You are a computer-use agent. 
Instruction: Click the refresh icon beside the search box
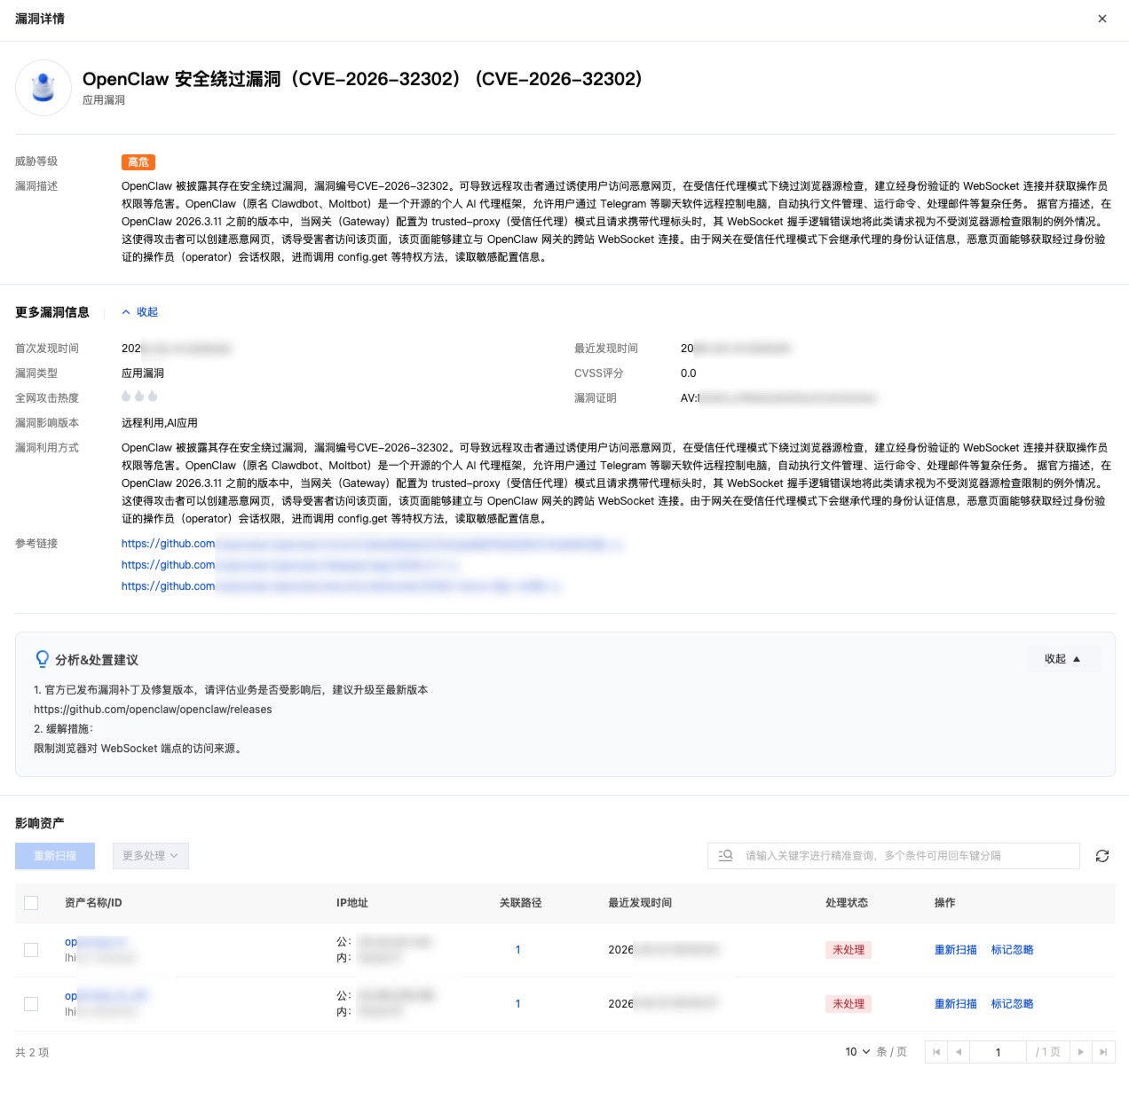[x=1102, y=856]
